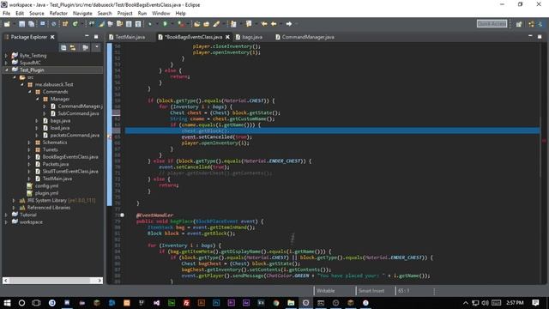549x309 pixels.
Task: Collapse the Test_Plugin project
Action: tap(6, 70)
